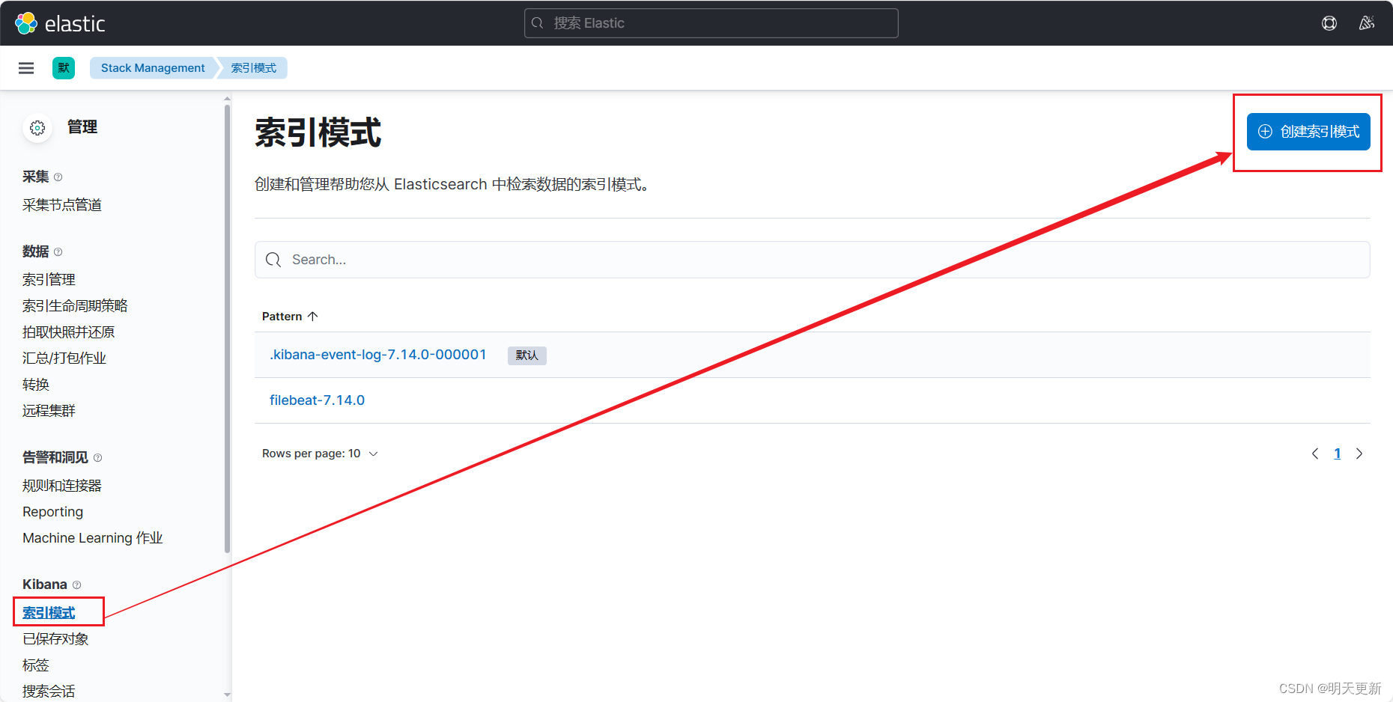Select 索引管理 in the sidebar
Image resolution: width=1393 pixels, height=702 pixels.
pos(49,278)
